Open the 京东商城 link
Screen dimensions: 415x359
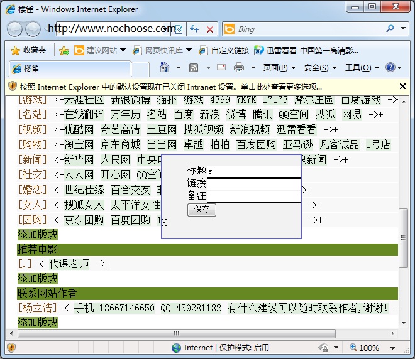point(121,145)
